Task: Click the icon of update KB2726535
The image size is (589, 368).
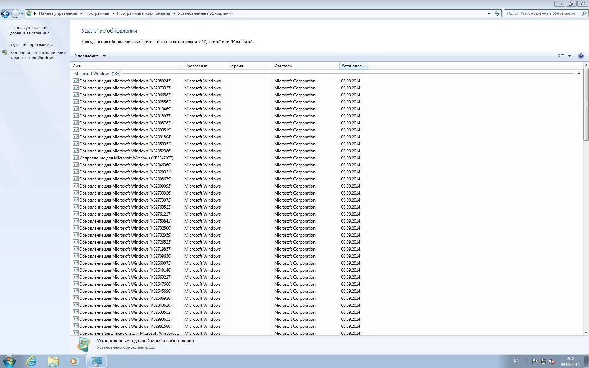Action: [75, 242]
